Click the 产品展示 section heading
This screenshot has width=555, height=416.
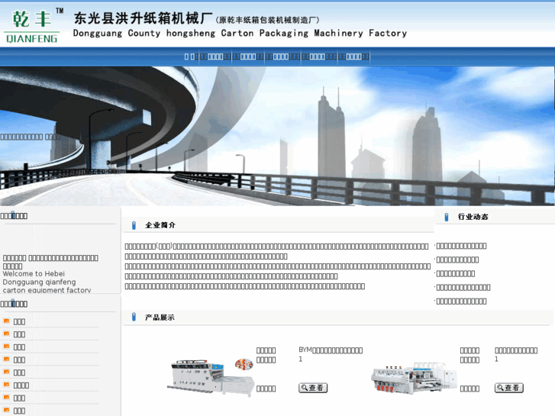160,318
